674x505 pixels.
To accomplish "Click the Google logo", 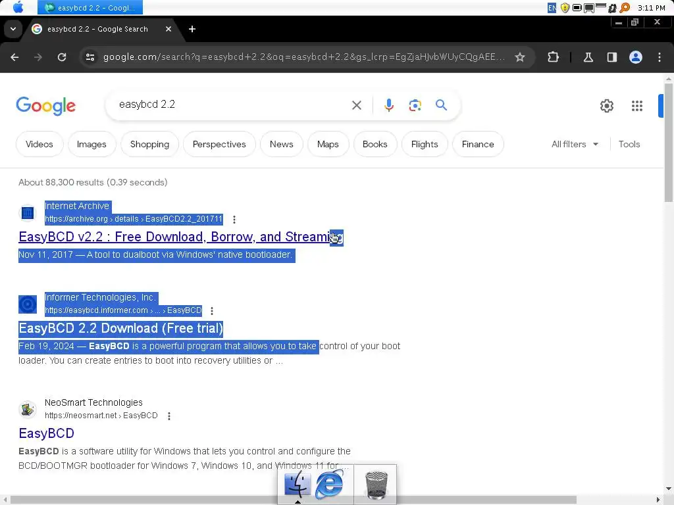I will [x=45, y=106].
